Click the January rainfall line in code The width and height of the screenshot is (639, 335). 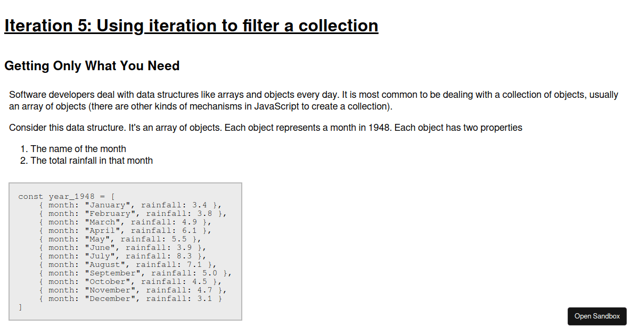tap(130, 205)
